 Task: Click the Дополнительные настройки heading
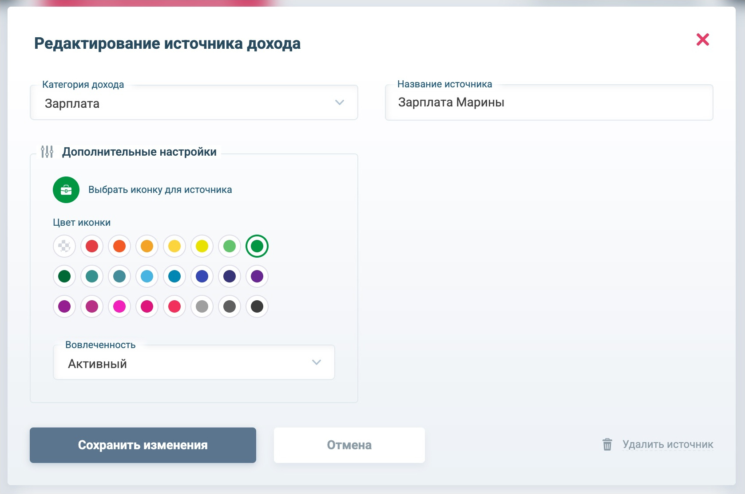pos(139,152)
